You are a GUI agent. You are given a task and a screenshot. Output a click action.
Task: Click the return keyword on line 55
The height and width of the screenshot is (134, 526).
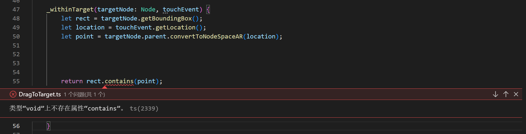(x=72, y=81)
